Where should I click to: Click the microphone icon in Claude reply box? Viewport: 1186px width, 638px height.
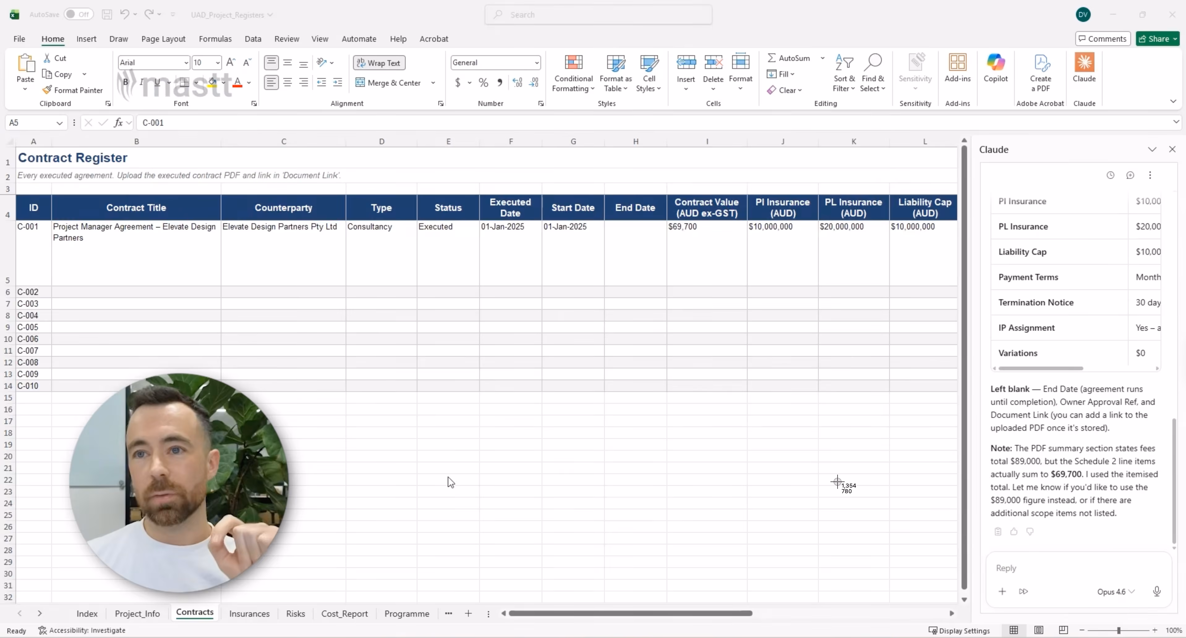point(1157,591)
